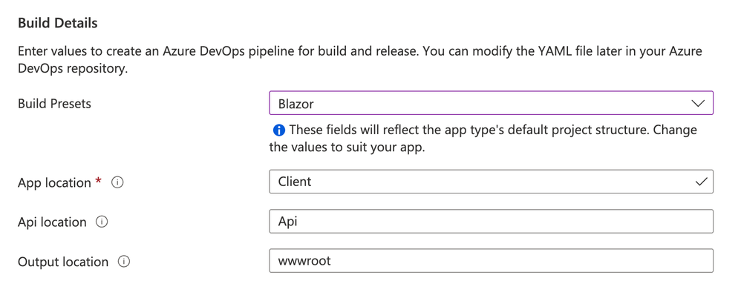Click the word Blazor in the presets box

click(x=296, y=104)
